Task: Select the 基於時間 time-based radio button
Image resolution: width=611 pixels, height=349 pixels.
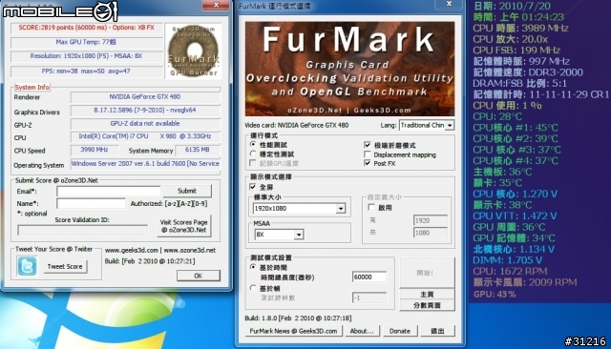Action: 253,267
